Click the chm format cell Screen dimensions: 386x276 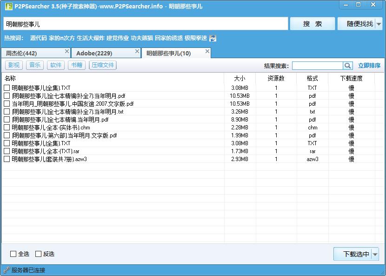click(313, 128)
